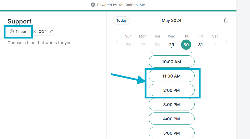This screenshot has width=250, height=139.
Task: Choose the 2:00 PM time slot
Action: click(x=172, y=90)
